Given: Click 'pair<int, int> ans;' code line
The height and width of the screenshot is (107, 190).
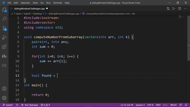Looking at the screenshot, I should point(50,42).
